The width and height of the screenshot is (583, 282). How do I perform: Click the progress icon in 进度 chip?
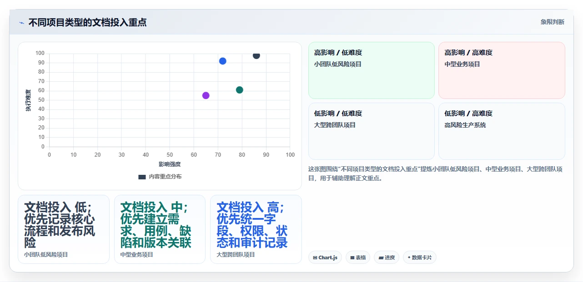coord(381,257)
